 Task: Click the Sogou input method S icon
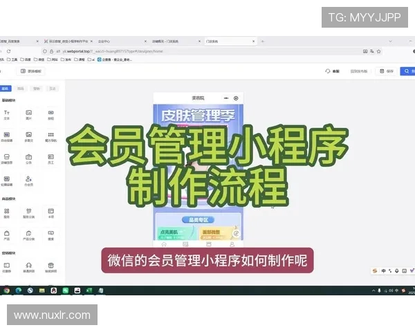(374, 270)
